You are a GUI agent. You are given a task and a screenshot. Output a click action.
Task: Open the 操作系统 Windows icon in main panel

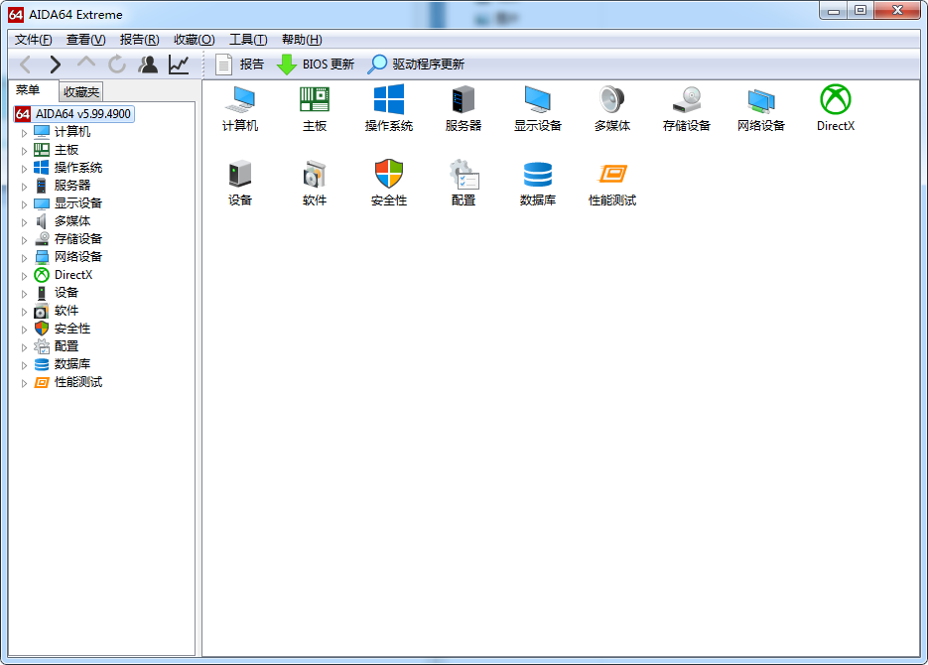coord(389,108)
